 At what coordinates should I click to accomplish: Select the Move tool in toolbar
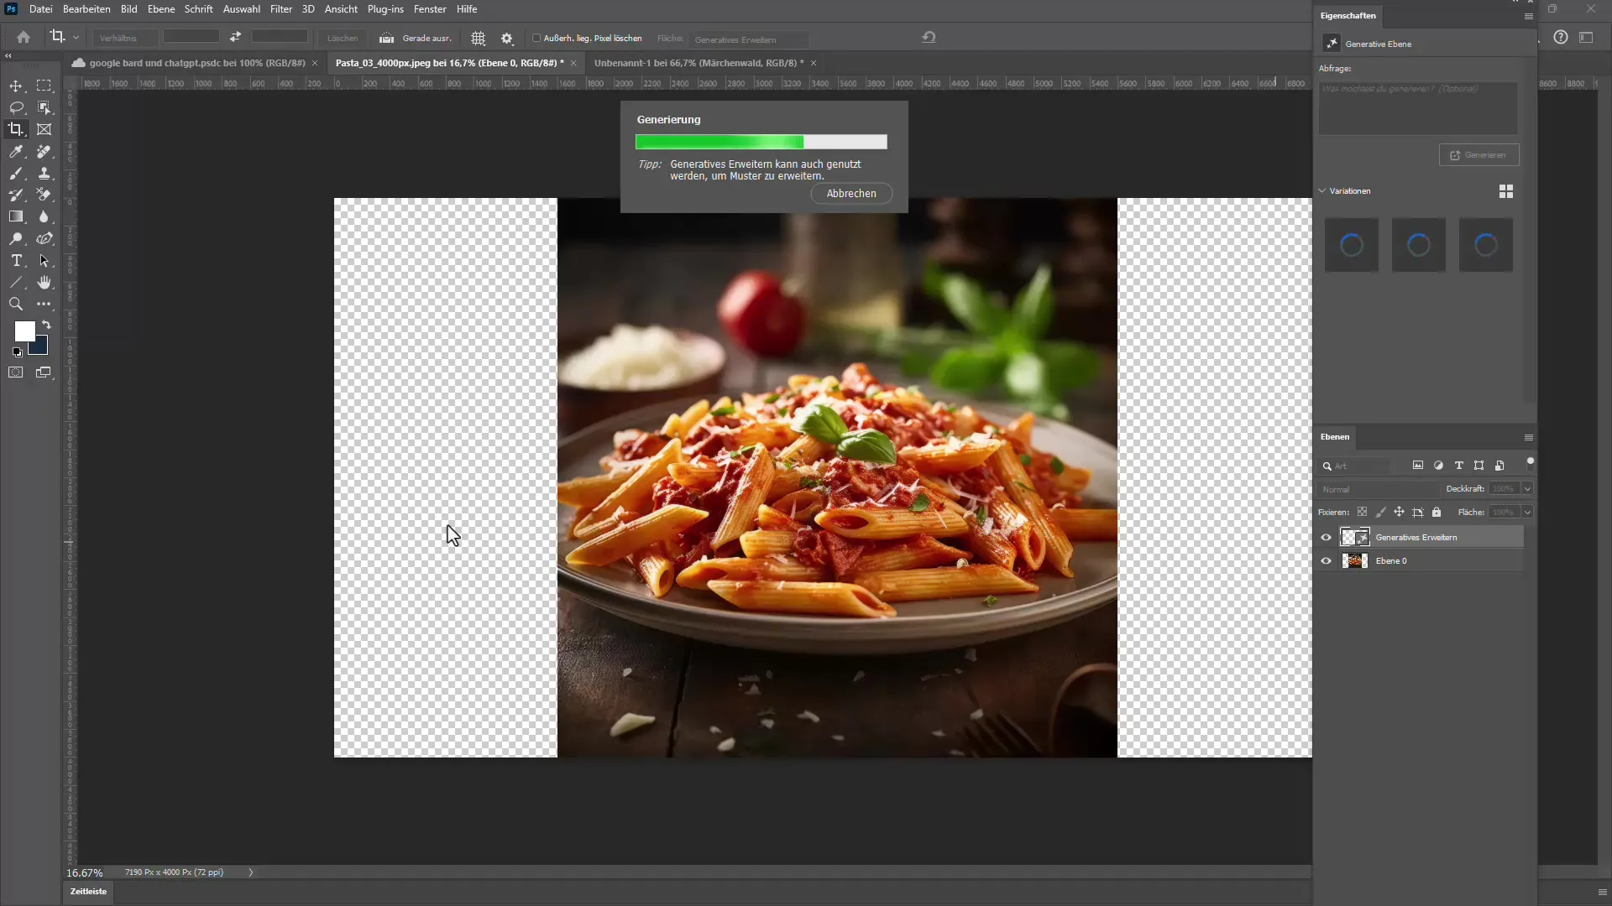(15, 86)
